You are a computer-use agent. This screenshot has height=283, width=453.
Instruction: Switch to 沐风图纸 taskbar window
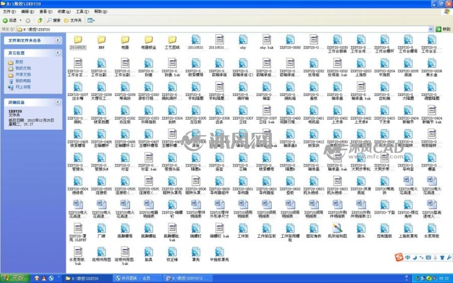137,279
